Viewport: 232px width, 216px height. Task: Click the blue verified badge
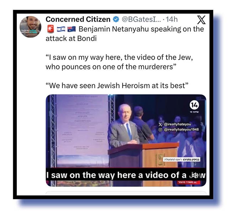tap(116, 19)
